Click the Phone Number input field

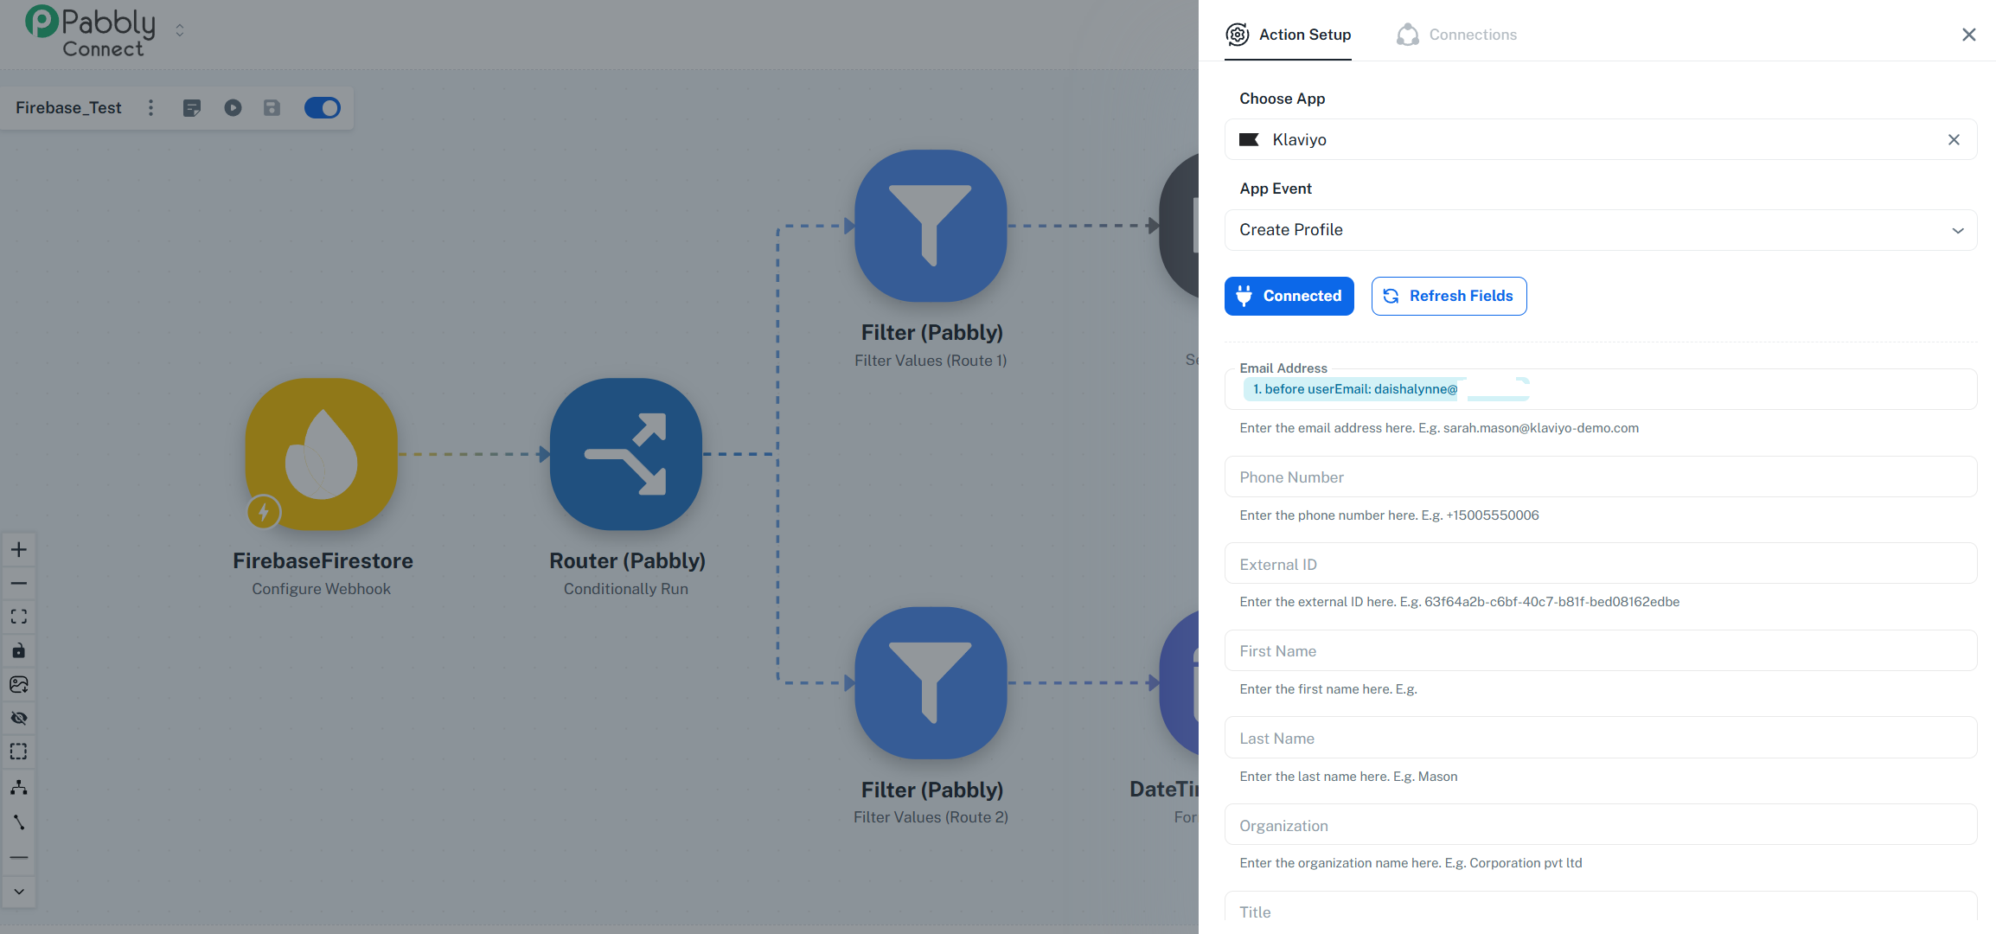click(1601, 477)
